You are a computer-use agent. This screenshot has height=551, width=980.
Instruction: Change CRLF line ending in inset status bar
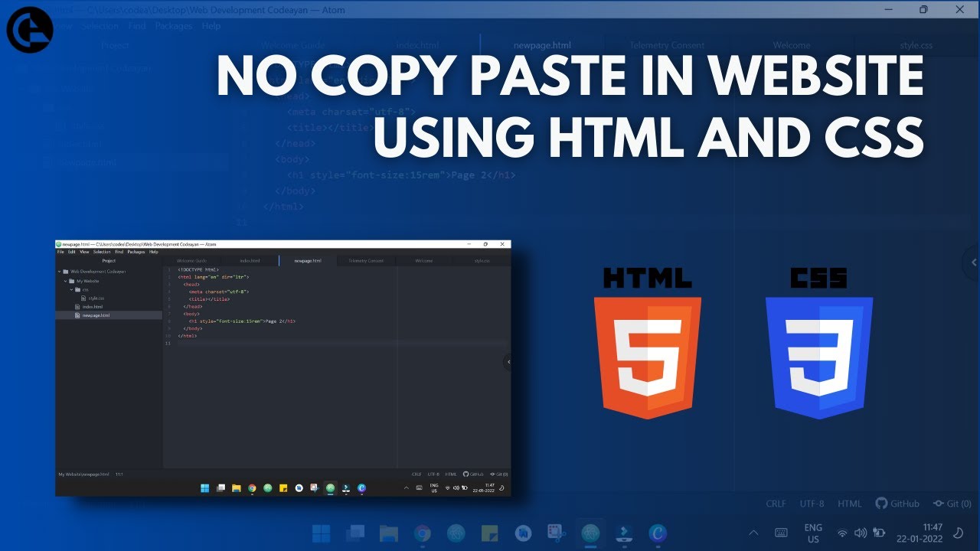tap(416, 474)
